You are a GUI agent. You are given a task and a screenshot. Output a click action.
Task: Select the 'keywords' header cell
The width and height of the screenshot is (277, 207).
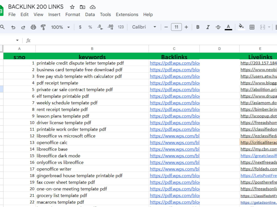(x=92, y=56)
